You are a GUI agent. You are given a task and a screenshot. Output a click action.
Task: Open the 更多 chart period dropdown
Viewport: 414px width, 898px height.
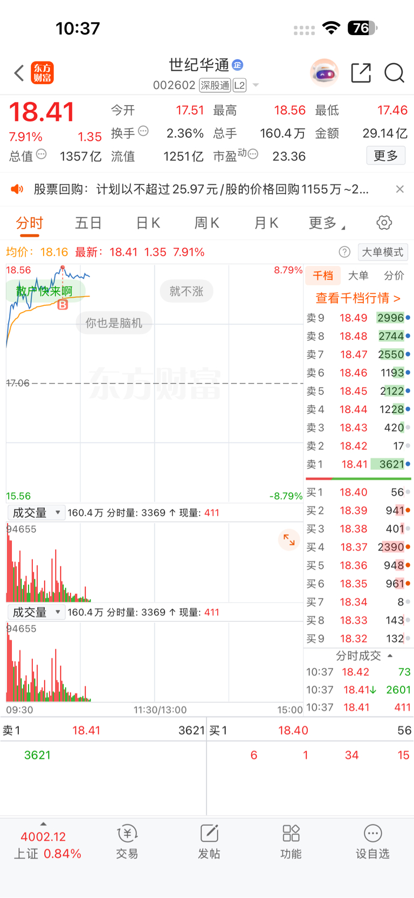pos(327,223)
